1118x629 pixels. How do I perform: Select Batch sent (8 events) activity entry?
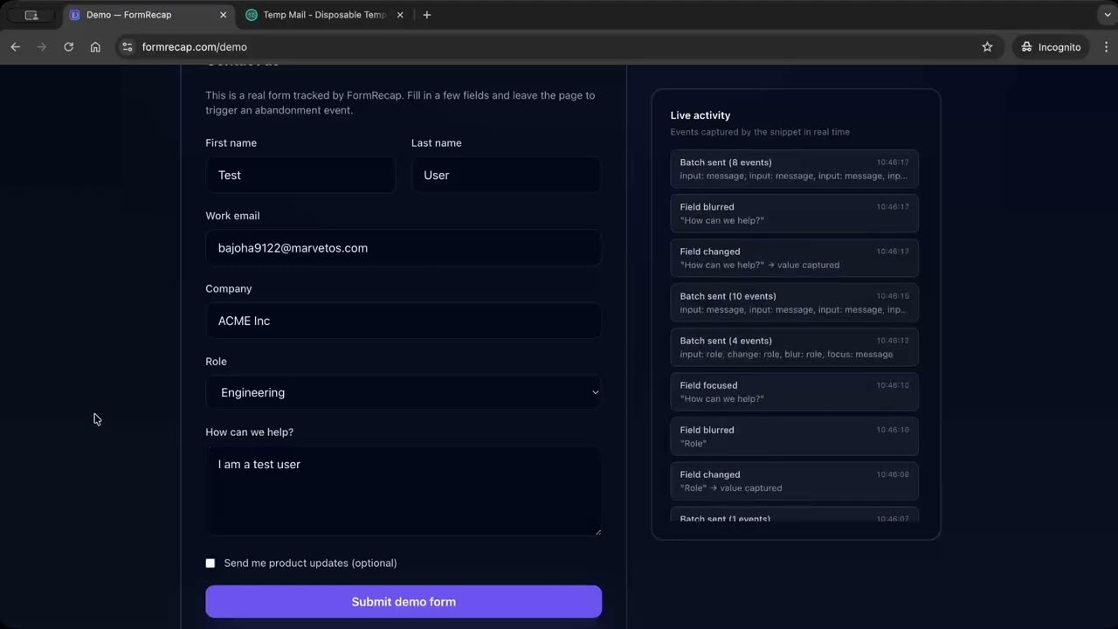click(x=794, y=169)
